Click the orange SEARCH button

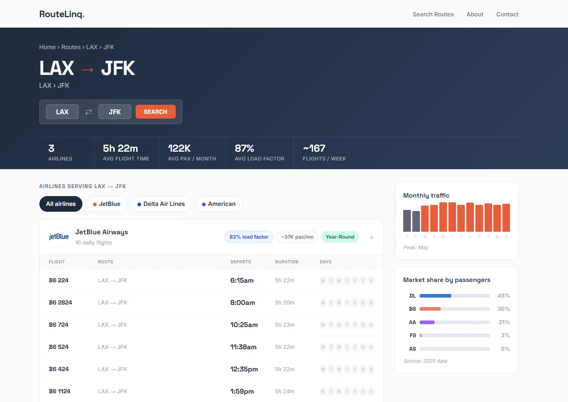tap(156, 112)
